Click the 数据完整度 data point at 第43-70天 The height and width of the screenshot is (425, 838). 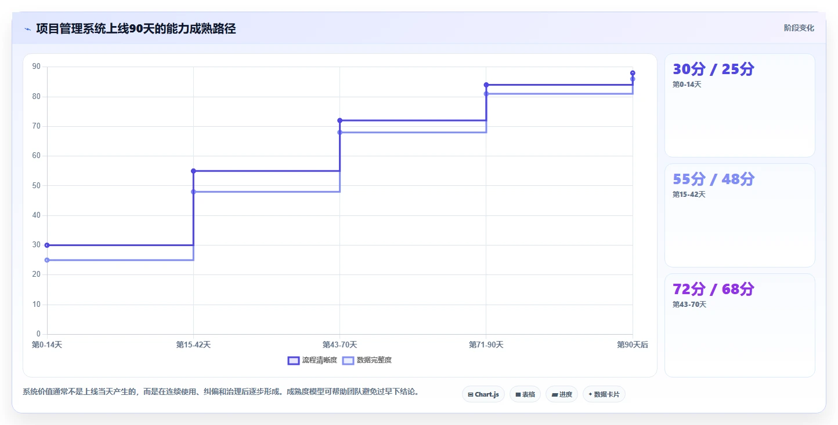339,132
